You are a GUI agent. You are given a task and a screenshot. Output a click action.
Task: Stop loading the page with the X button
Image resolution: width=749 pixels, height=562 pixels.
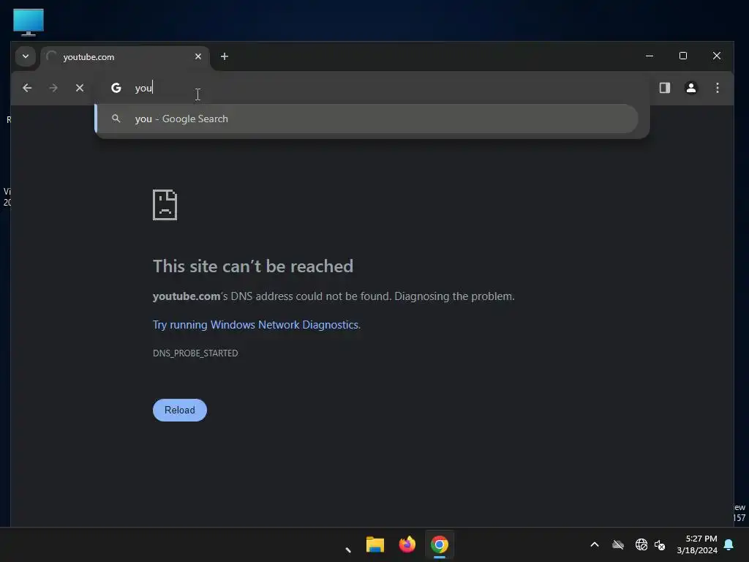point(80,88)
